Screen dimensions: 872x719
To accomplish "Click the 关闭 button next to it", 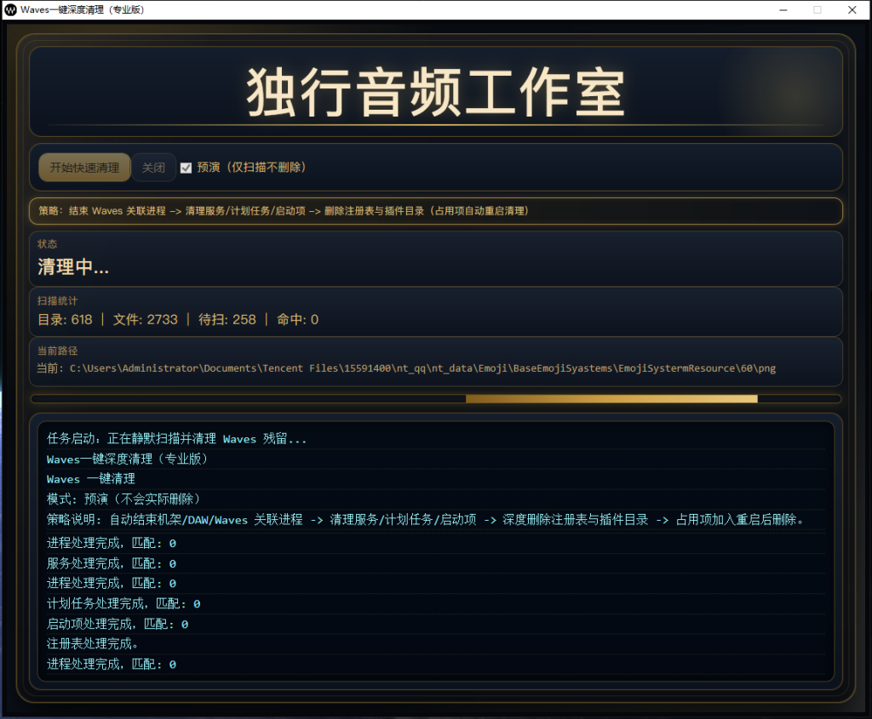I will coord(153,167).
